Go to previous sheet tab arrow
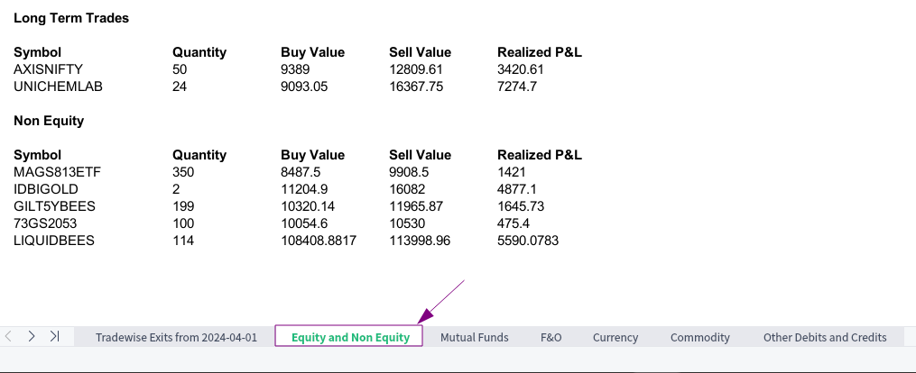916x373 pixels. click(x=9, y=336)
